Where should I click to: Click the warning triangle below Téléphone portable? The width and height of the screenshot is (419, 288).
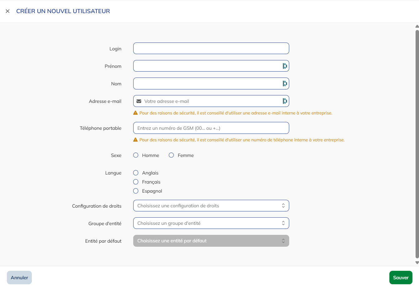(x=135, y=139)
